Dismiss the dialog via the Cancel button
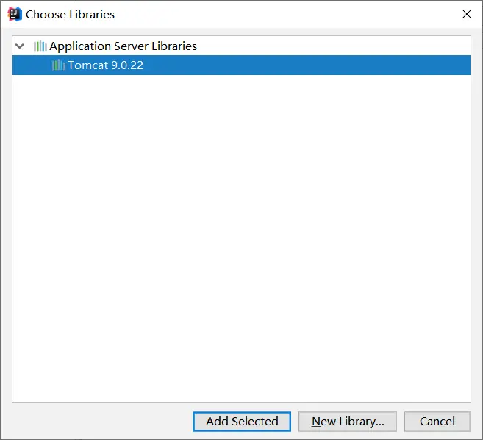The height and width of the screenshot is (440, 483). (437, 421)
